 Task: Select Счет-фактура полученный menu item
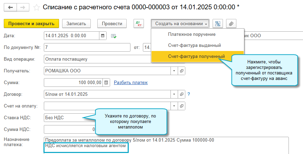point(196,56)
